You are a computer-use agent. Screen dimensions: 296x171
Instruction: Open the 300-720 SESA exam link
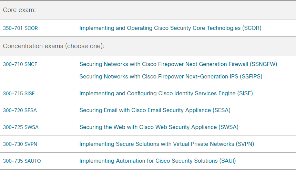[20, 110]
